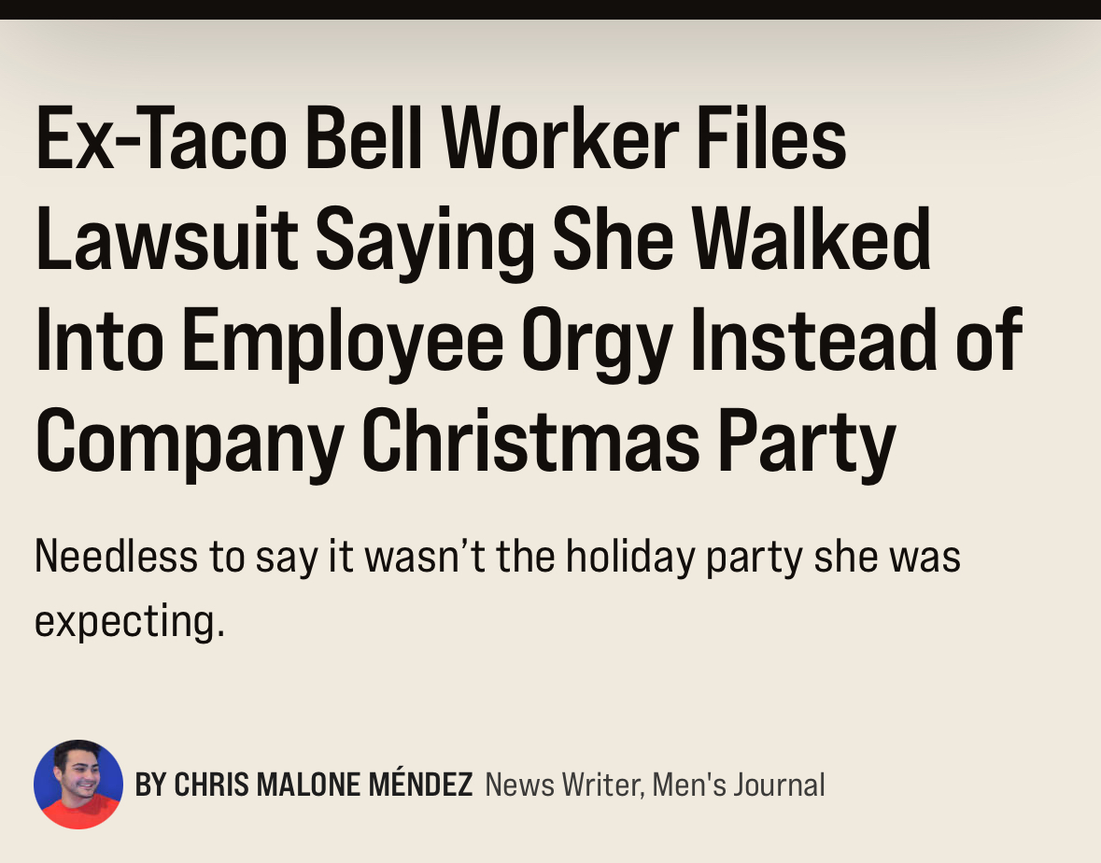Click the Men's Journal publication text

click(x=739, y=785)
